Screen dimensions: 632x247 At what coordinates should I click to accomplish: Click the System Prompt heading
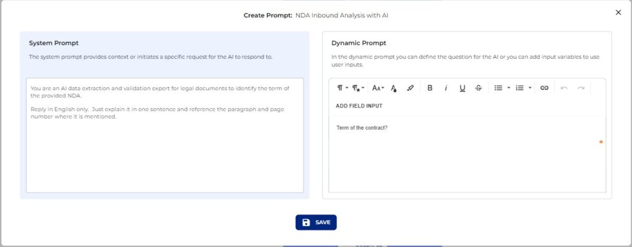click(x=54, y=43)
